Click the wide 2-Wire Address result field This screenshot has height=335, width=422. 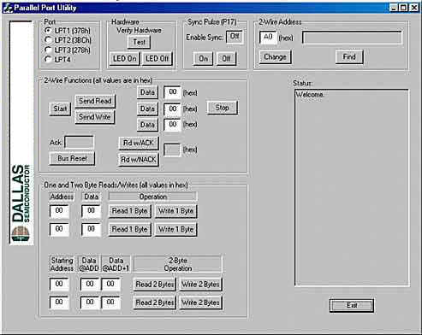(x=352, y=38)
